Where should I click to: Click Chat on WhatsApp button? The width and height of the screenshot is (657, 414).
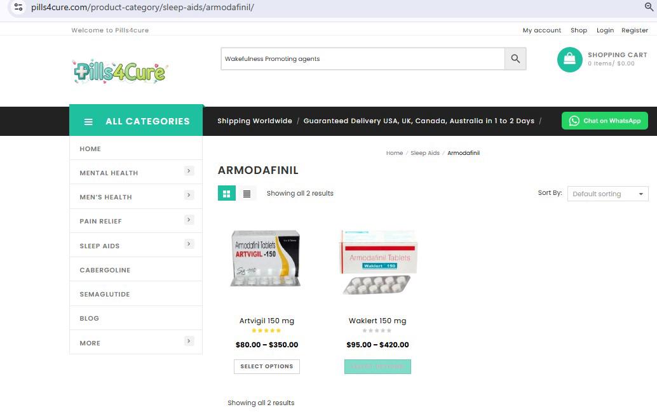point(604,121)
